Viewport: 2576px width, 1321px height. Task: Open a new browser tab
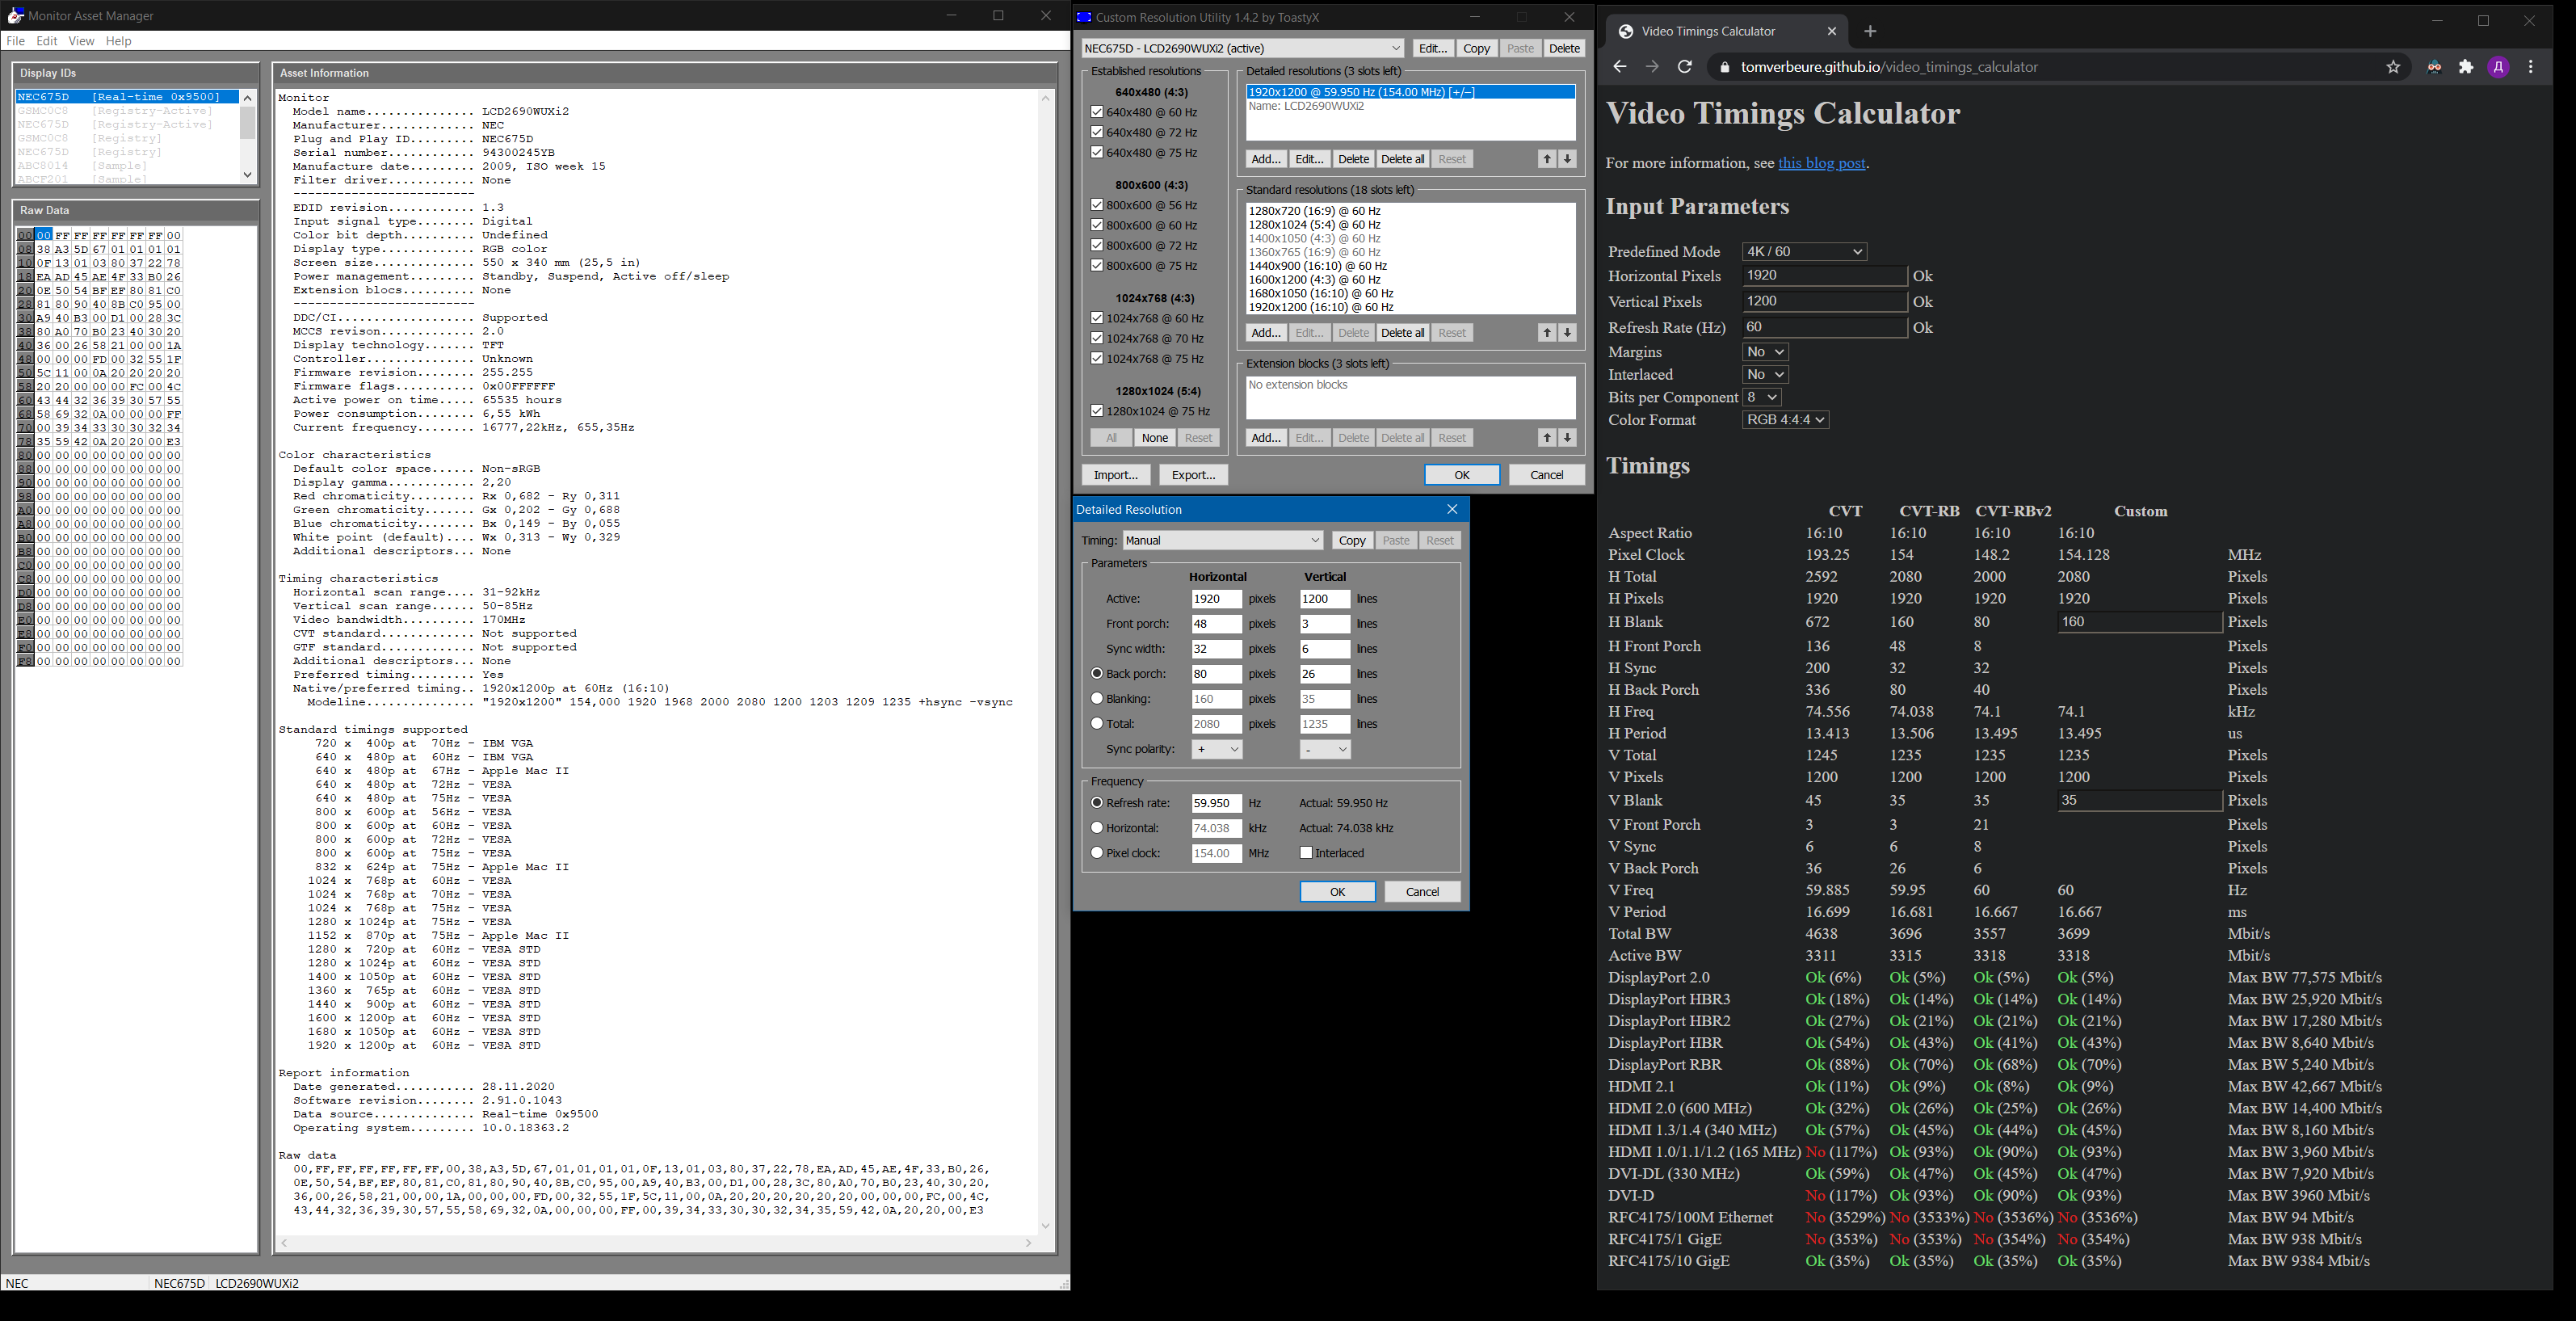(1870, 31)
